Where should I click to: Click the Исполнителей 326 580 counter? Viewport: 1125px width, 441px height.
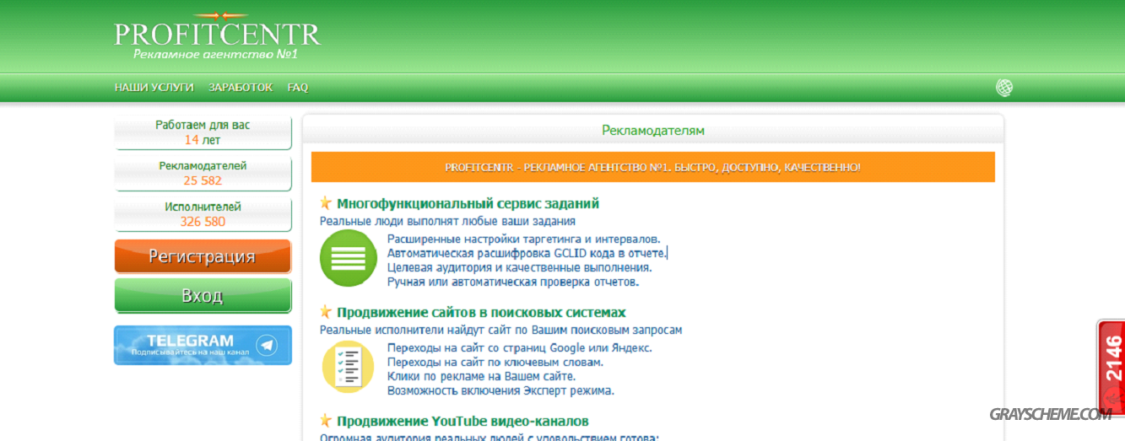(203, 214)
